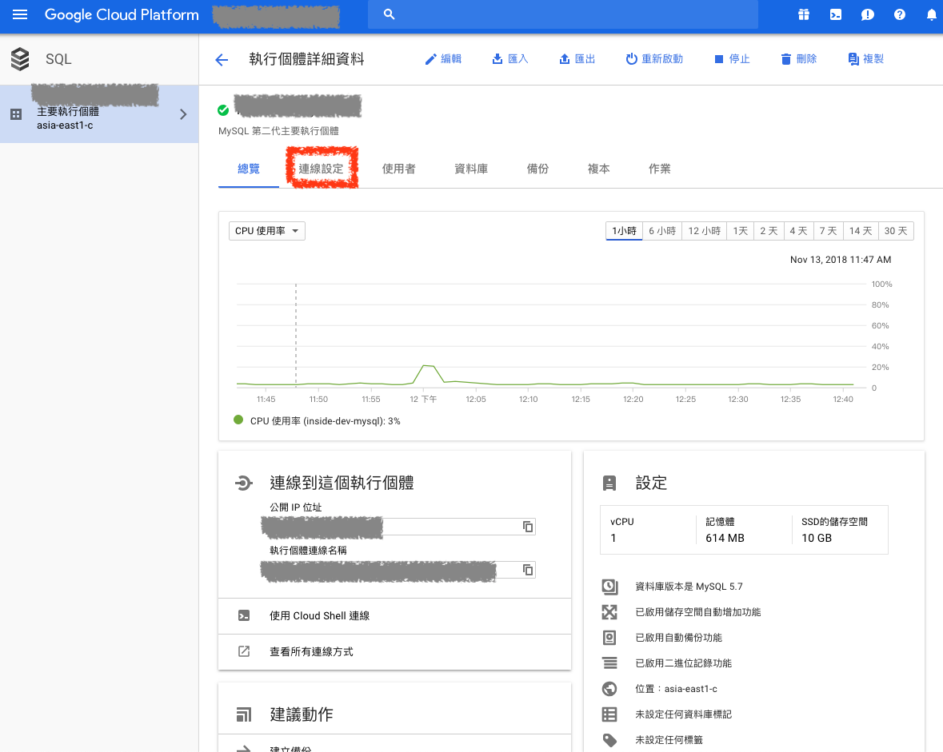
Task: Select the 6 小時 time range
Action: (x=661, y=231)
